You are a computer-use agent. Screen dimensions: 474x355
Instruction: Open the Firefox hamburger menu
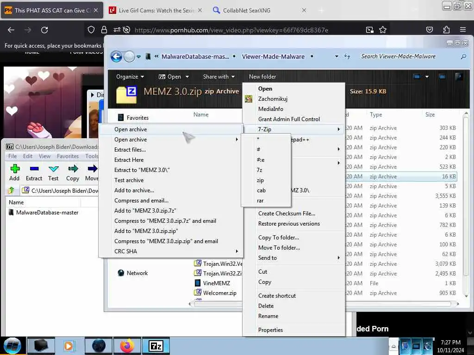coord(463,30)
